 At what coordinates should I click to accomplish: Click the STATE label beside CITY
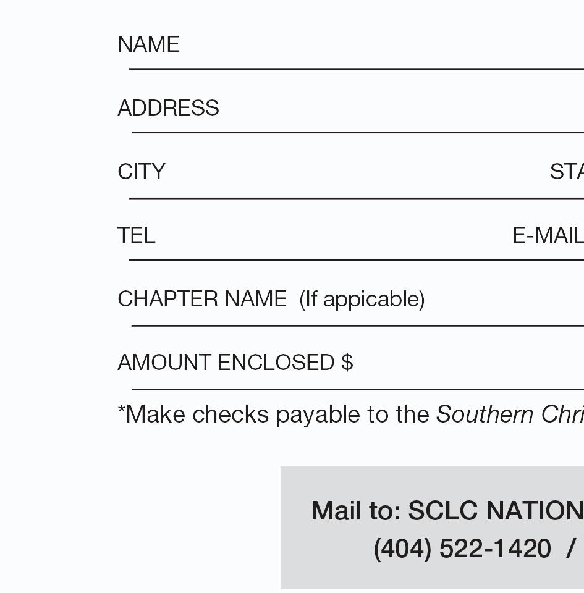[x=567, y=171]
